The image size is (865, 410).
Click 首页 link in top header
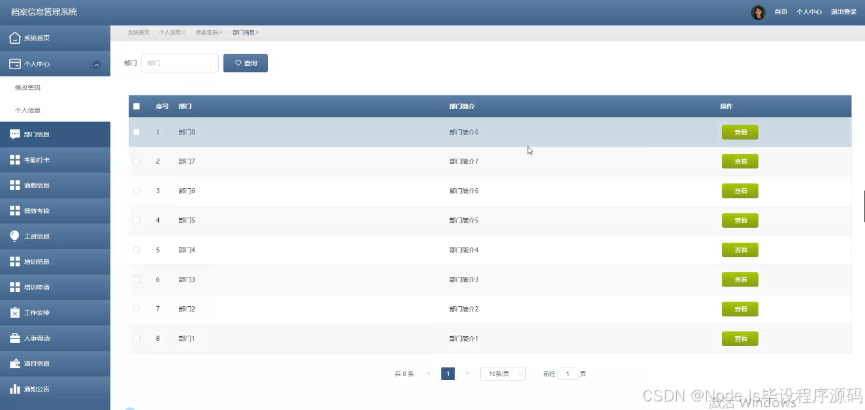(x=781, y=12)
